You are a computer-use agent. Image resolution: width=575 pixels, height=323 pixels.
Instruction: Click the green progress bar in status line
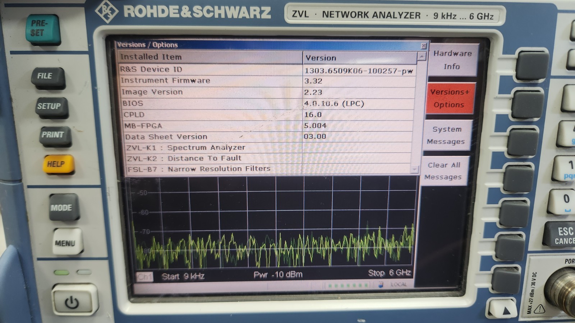coord(348,285)
